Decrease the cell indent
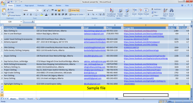Viewport: 193px width, 103px height. (63, 14)
